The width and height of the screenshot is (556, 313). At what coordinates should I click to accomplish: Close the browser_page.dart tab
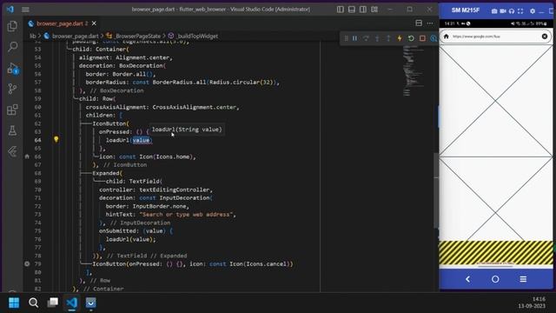coord(94,23)
